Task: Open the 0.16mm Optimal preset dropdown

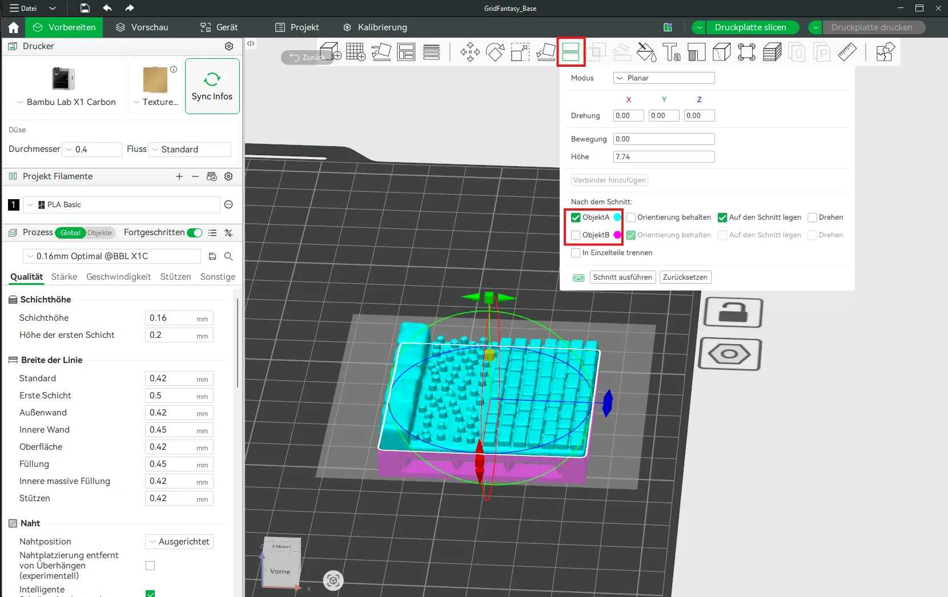Action: pos(112,256)
